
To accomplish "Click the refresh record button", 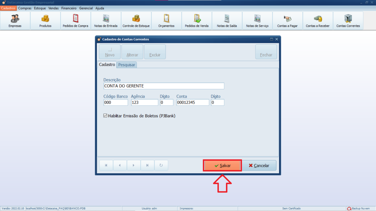I will [x=161, y=165].
